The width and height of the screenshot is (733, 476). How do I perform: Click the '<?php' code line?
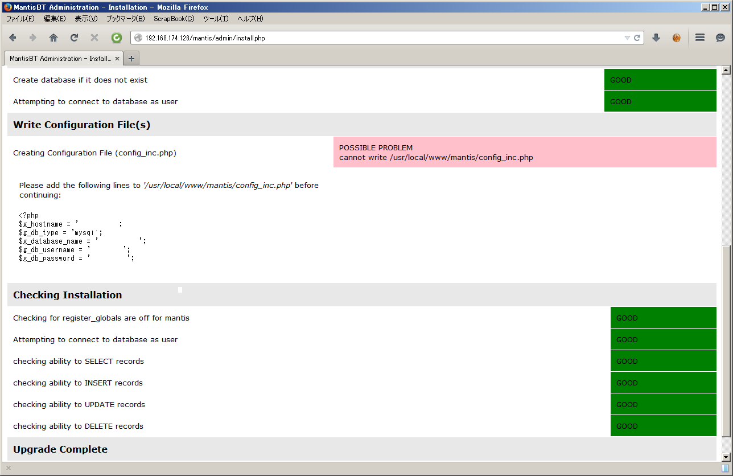pyautogui.click(x=28, y=216)
